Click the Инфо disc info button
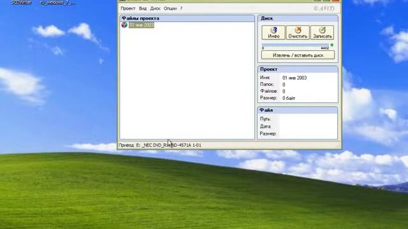 (x=273, y=32)
